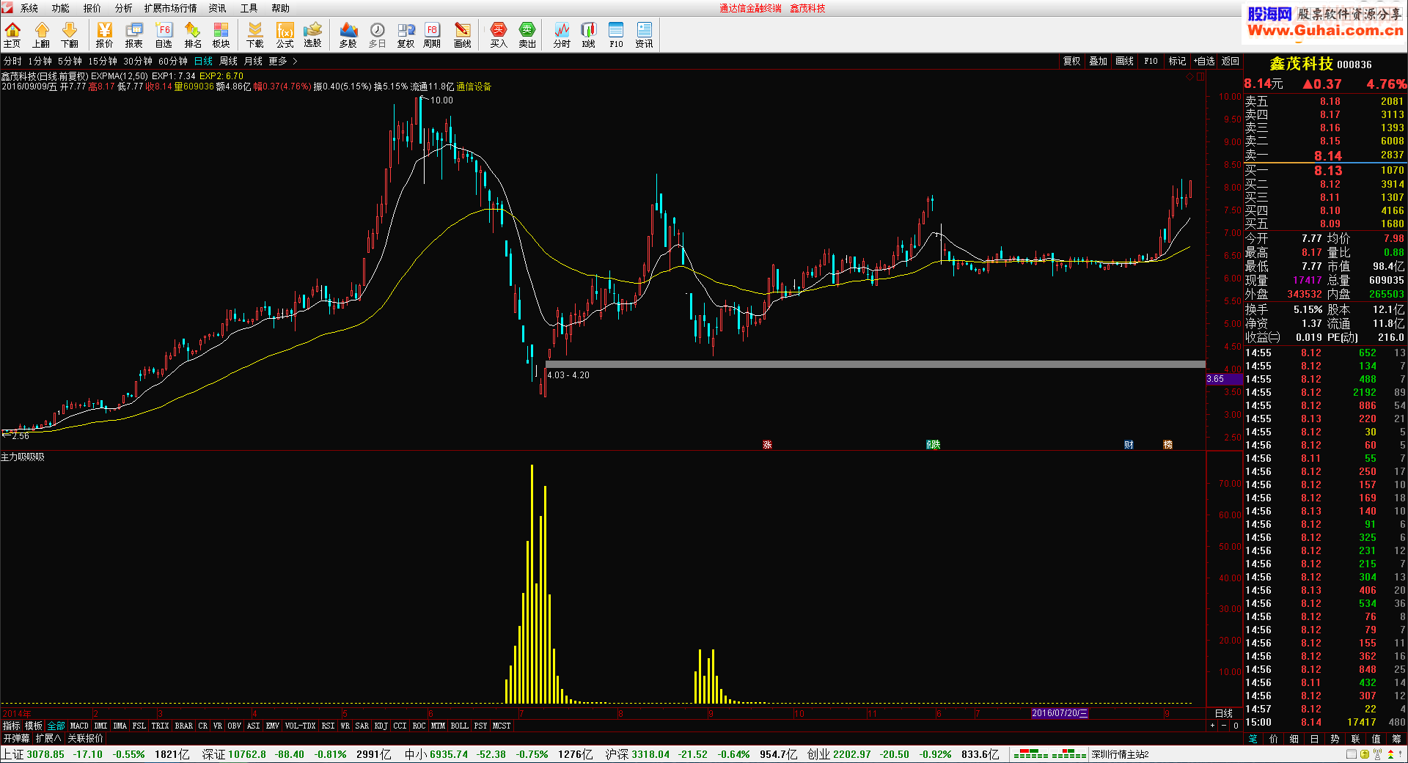Open the 多股 multi-stock view icon

click(x=348, y=34)
